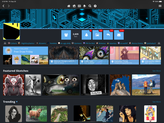The image size is (164, 123).
Task: Click the leaderboard icon right of lylahbaby
Action: [x=159, y=43]
